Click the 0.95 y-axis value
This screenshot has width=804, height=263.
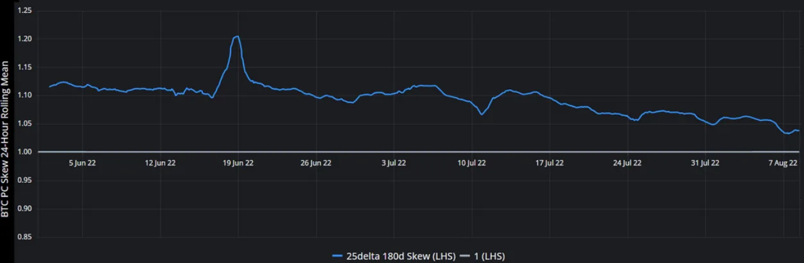pyautogui.click(x=25, y=180)
